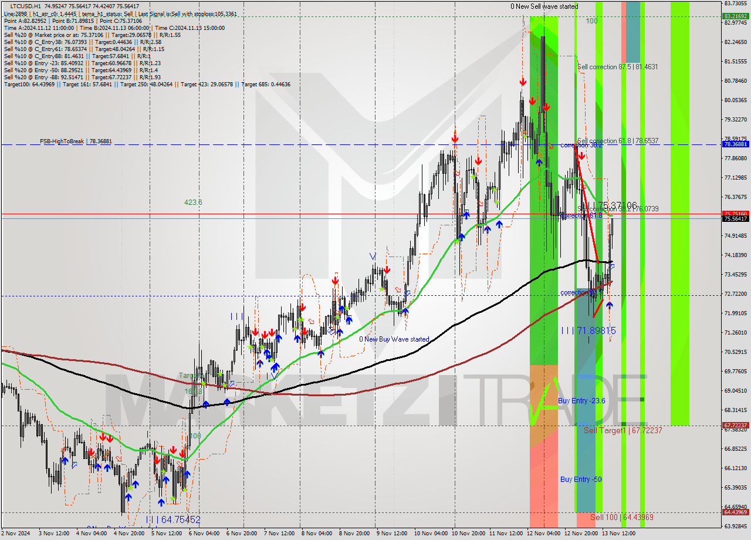Image resolution: width=751 pixels, height=540 pixels.
Task: Click 66.12700 on the price axis
Action: [735, 468]
